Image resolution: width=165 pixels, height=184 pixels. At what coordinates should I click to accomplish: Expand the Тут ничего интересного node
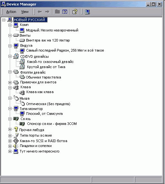pyautogui.click(x=10, y=151)
